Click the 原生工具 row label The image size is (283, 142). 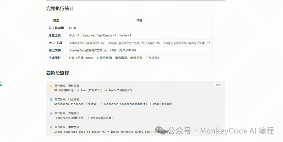click(x=55, y=35)
